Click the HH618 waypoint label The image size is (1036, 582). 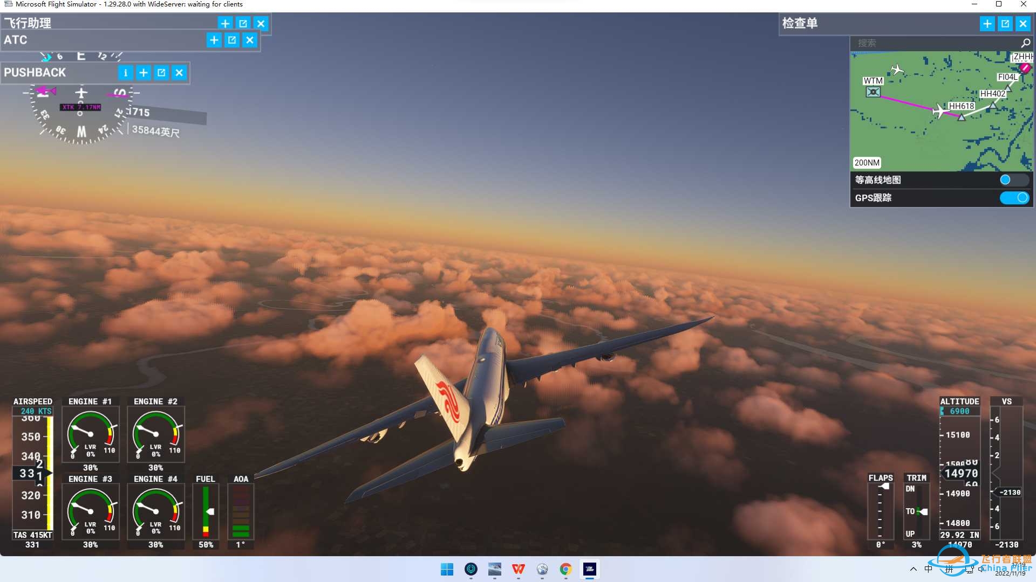click(x=962, y=106)
